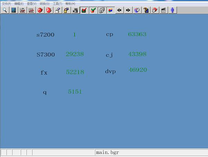208x157 pixels.
Task: Click the eraser and box toolbar icon
Action: point(58,10)
